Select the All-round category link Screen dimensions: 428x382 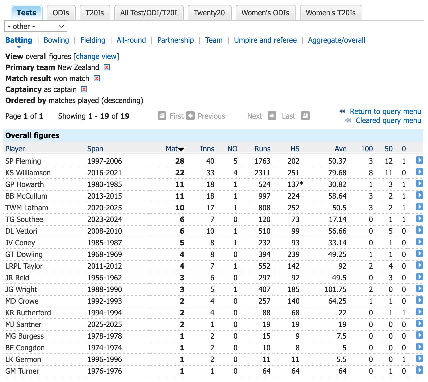tap(131, 40)
